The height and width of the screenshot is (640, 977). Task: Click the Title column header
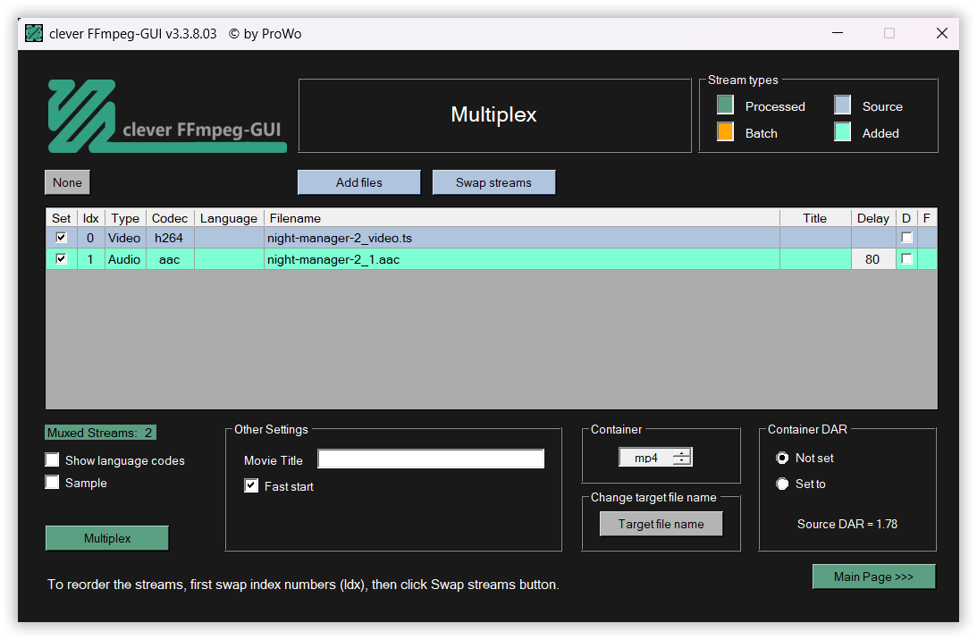815,218
